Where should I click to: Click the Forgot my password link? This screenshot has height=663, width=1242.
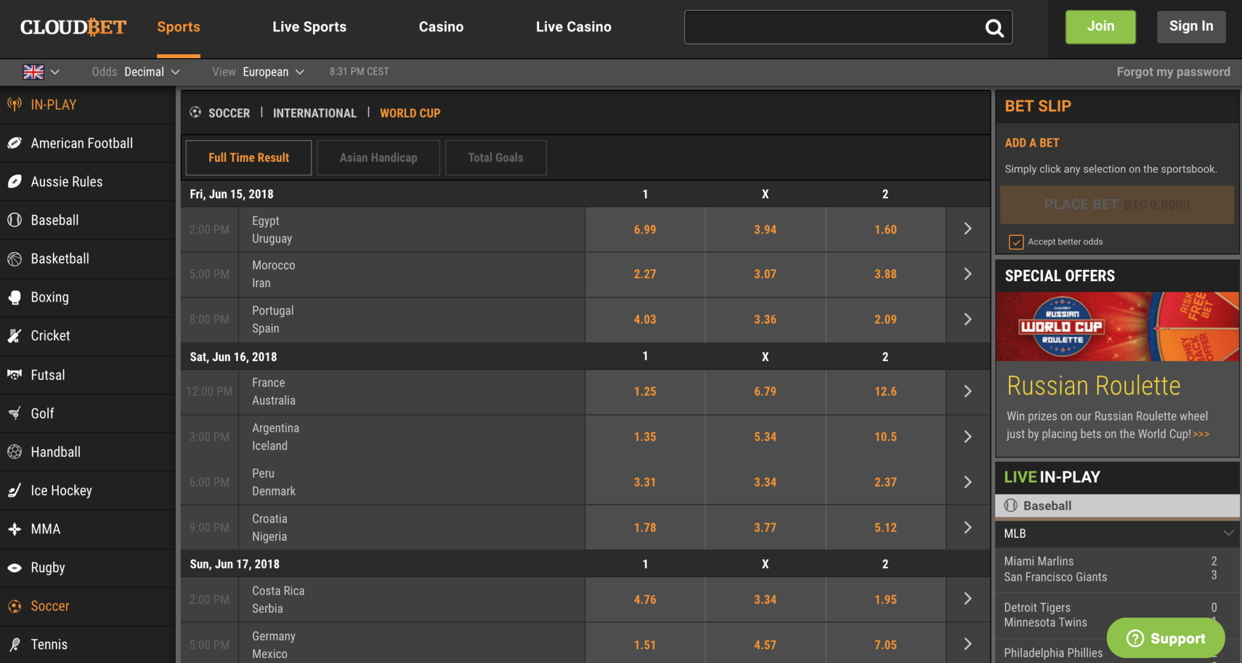pos(1173,72)
